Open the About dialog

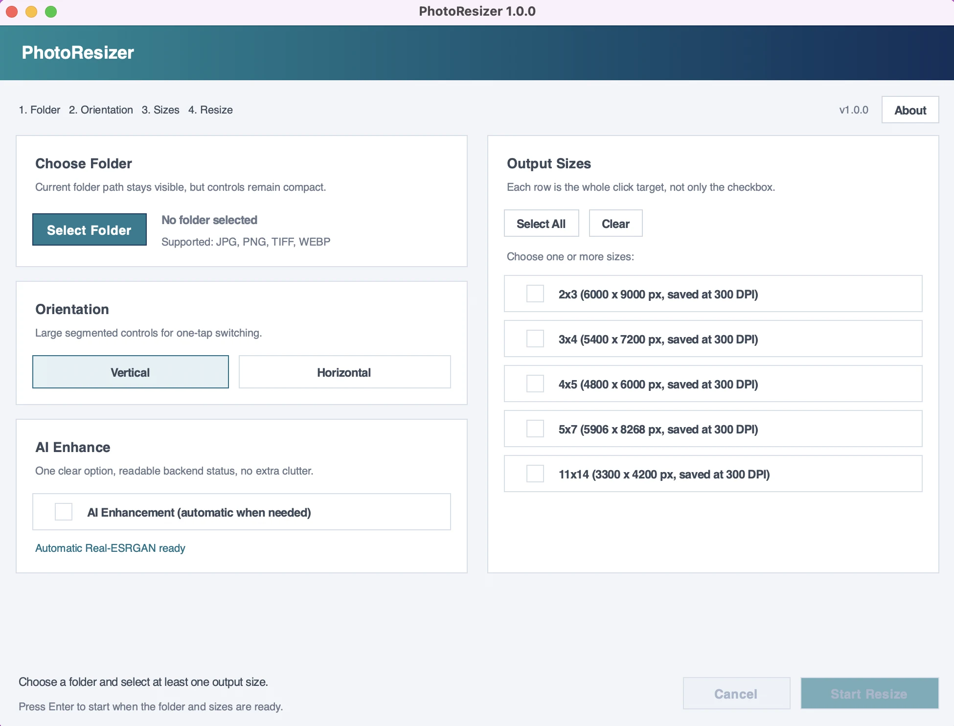910,110
